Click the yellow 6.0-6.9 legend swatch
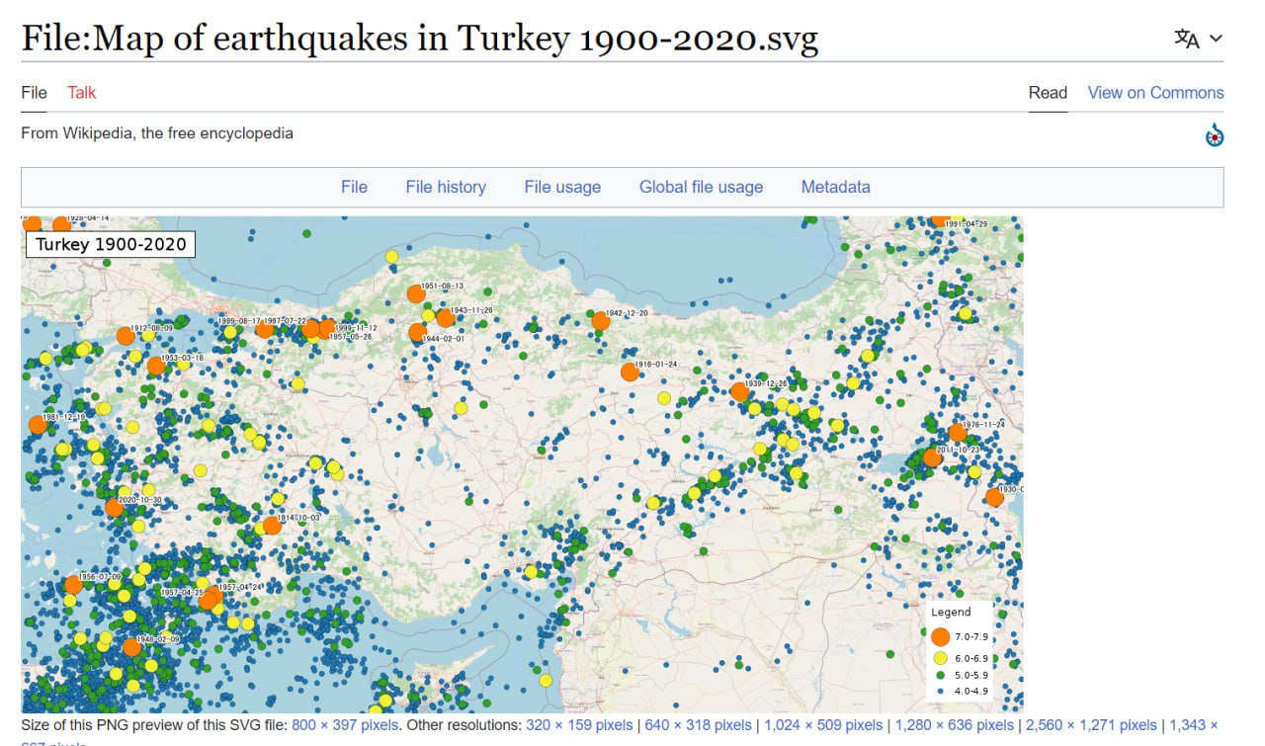 (x=940, y=658)
